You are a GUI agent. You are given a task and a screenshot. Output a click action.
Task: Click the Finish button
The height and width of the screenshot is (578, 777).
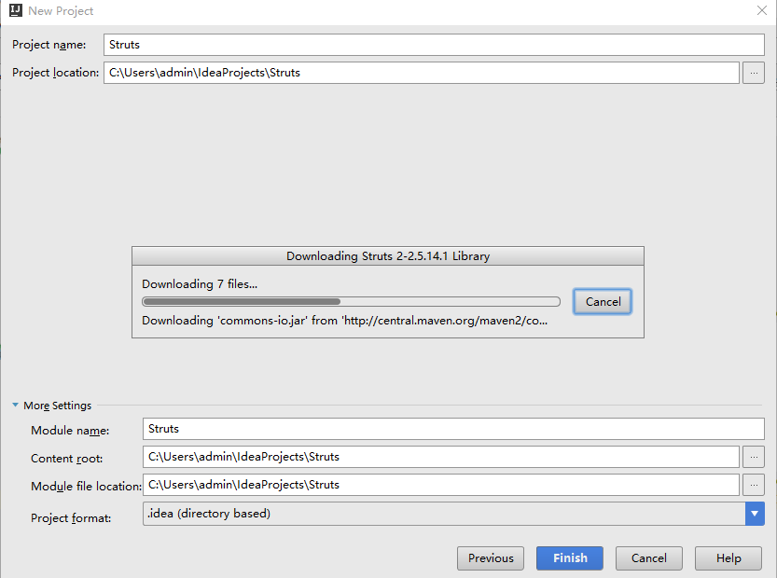(570, 558)
